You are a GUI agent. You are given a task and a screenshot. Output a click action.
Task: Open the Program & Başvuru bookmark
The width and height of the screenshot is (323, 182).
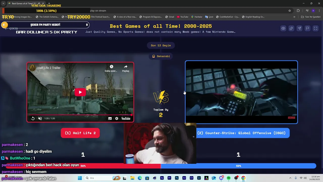pyautogui.click(x=150, y=17)
